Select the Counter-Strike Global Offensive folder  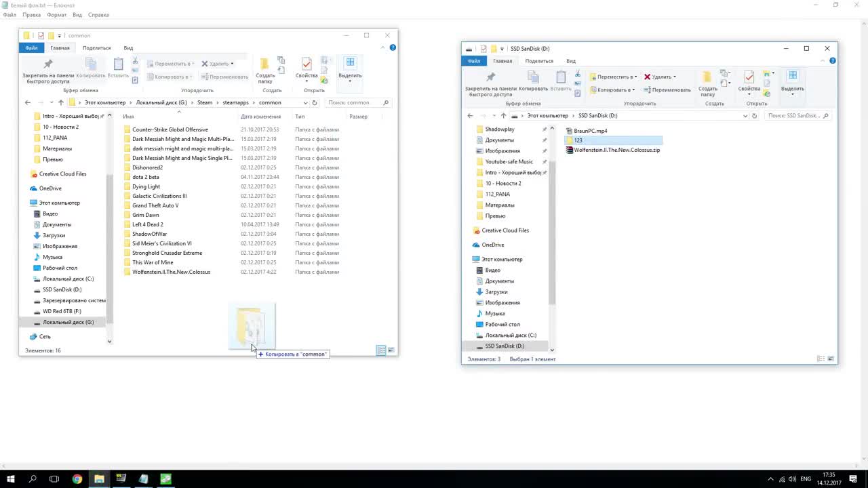170,129
